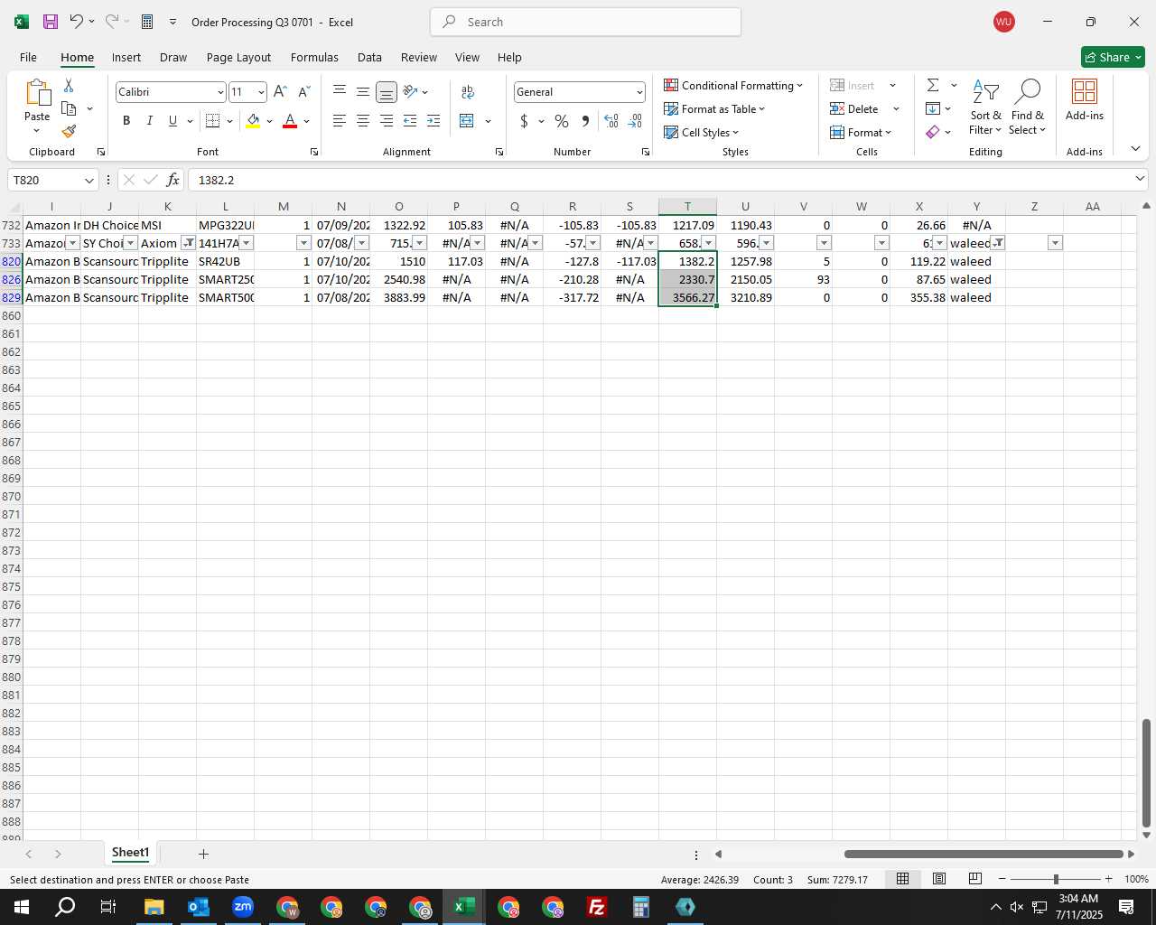Viewport: 1156px width, 925px height.
Task: Open FileZilla from the taskbar
Action: click(x=597, y=907)
